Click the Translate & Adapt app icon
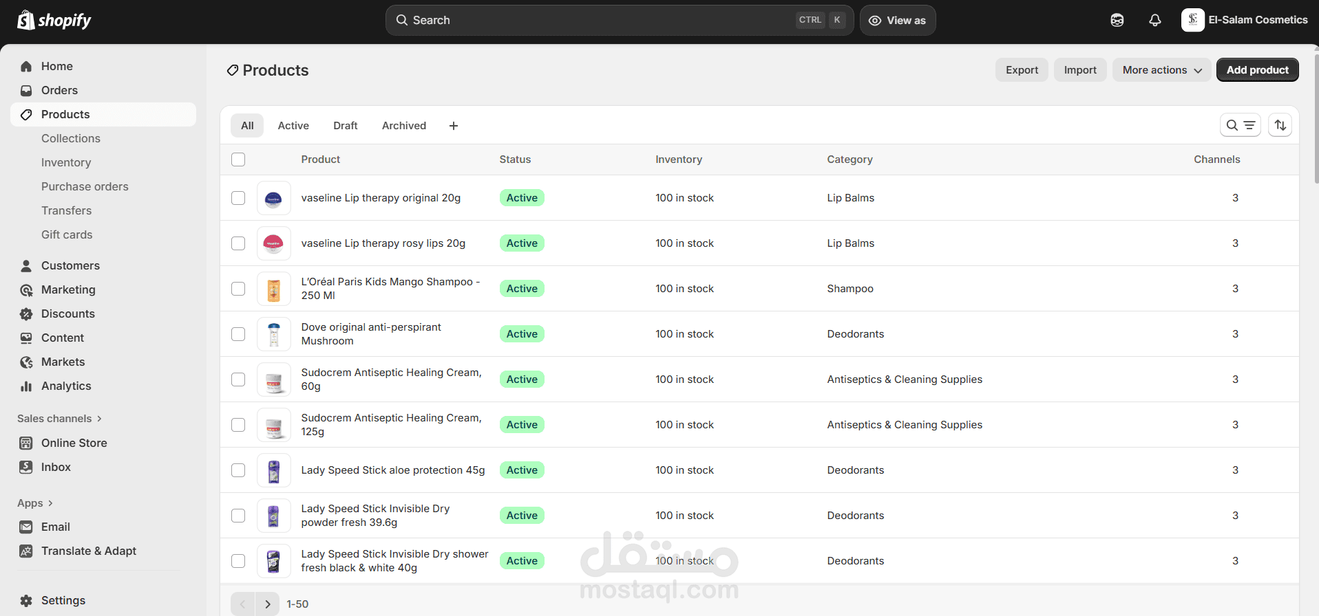This screenshot has height=616, width=1319. pos(26,551)
